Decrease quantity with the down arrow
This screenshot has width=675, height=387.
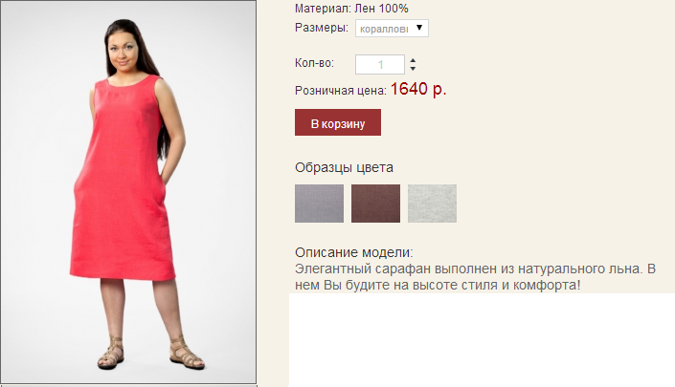tap(413, 68)
